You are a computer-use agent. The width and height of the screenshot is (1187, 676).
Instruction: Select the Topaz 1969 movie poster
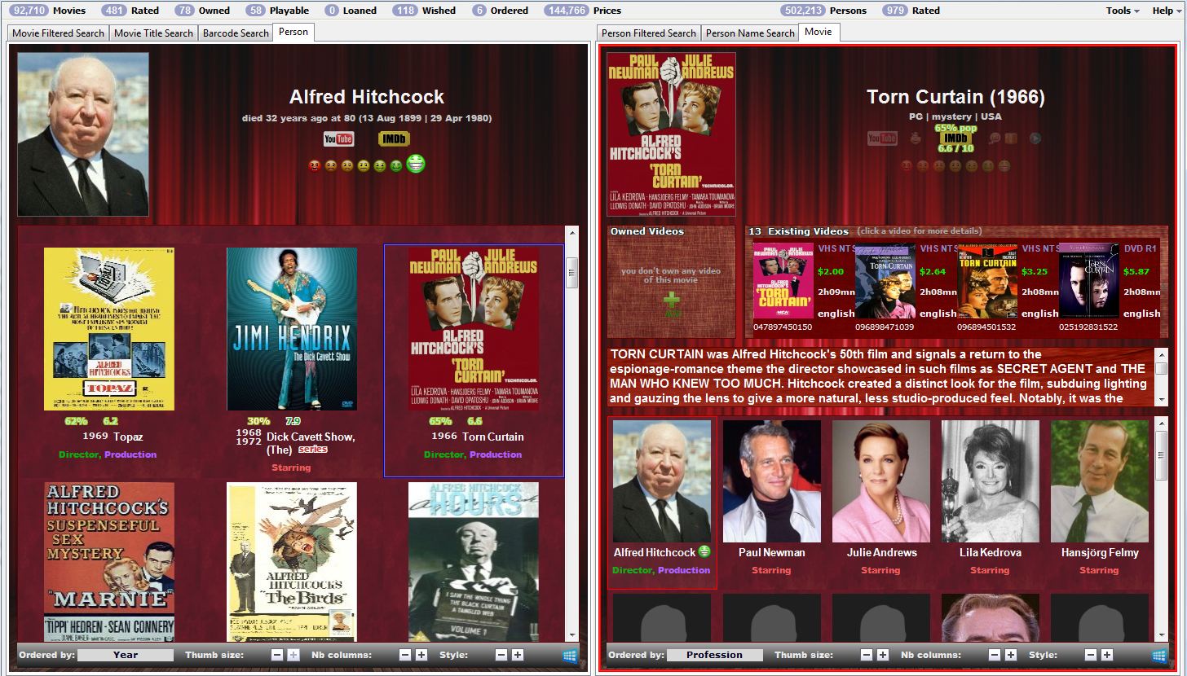click(x=108, y=329)
